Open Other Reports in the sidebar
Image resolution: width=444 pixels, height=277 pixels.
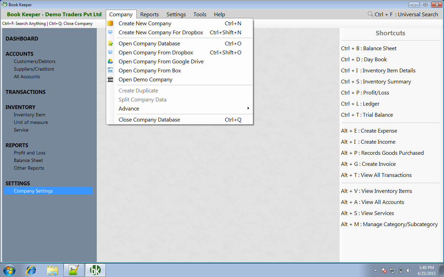pyautogui.click(x=29, y=168)
